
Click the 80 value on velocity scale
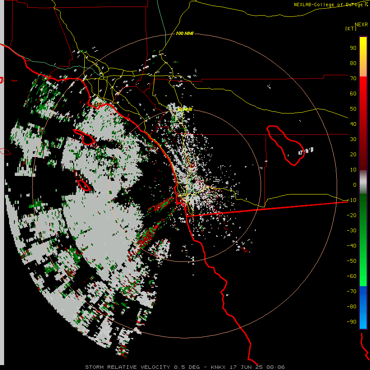click(x=353, y=63)
